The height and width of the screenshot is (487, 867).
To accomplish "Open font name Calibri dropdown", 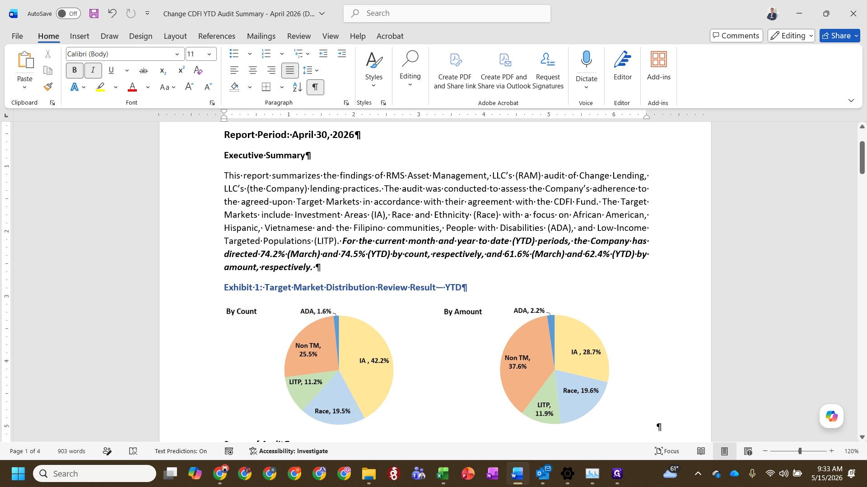I will (177, 54).
